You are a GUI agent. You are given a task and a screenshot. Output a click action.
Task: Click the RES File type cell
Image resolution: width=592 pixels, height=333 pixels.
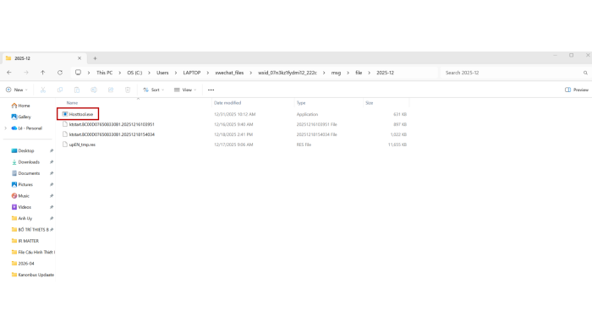tap(304, 145)
